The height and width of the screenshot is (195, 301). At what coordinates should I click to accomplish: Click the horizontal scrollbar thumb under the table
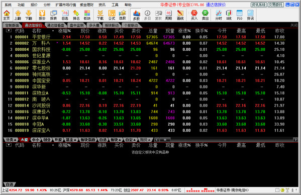click(x=165, y=140)
